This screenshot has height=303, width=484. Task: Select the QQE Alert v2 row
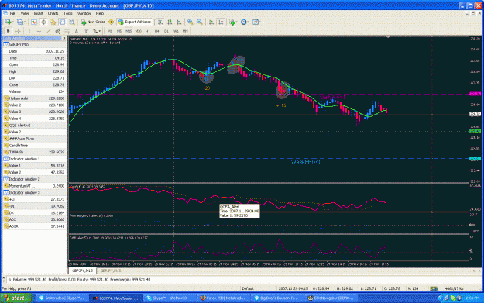tap(35, 125)
